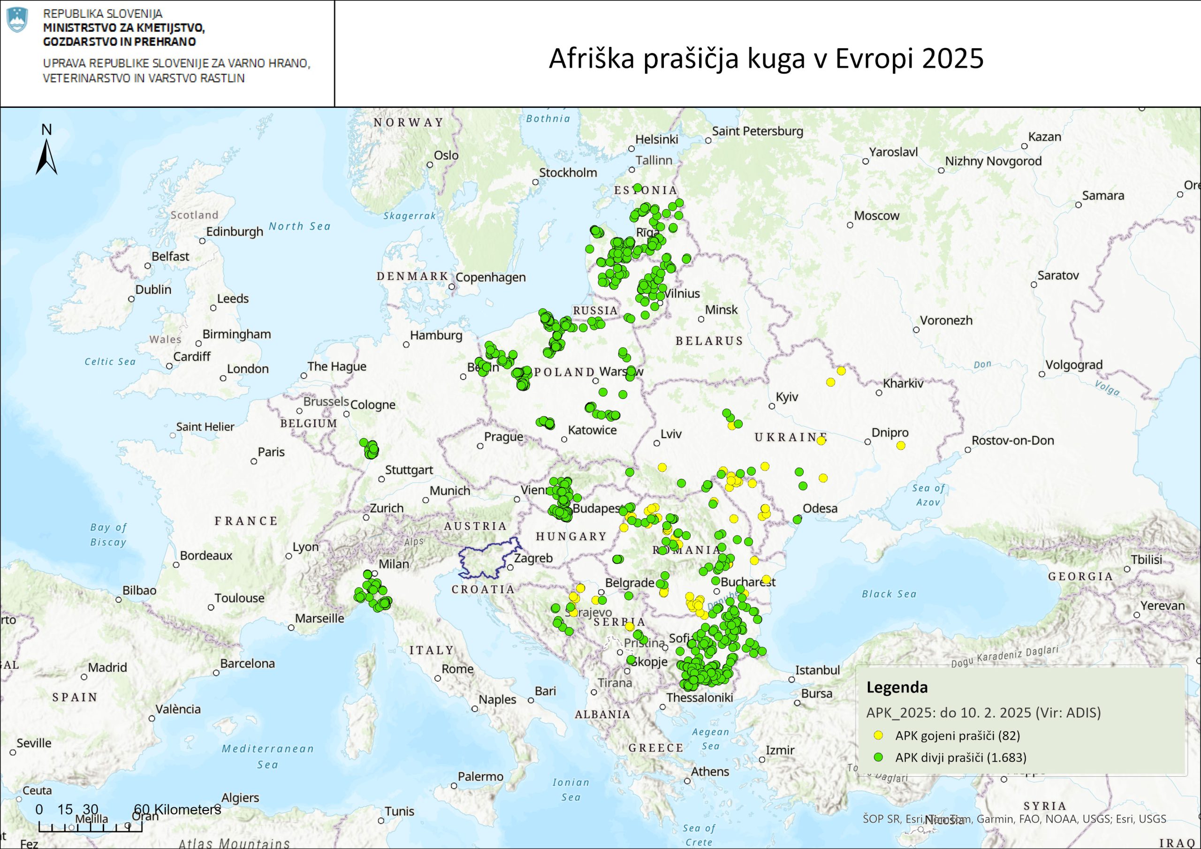Image resolution: width=1201 pixels, height=849 pixels.
Task: Click the 'Copenhagen' city label
Action: [x=491, y=277]
